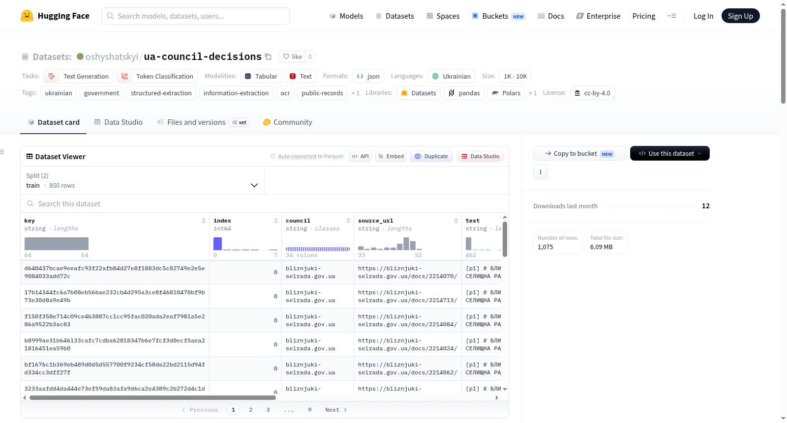The height and width of the screenshot is (423, 787).
Task: Sort by the index column
Action: pyautogui.click(x=276, y=221)
